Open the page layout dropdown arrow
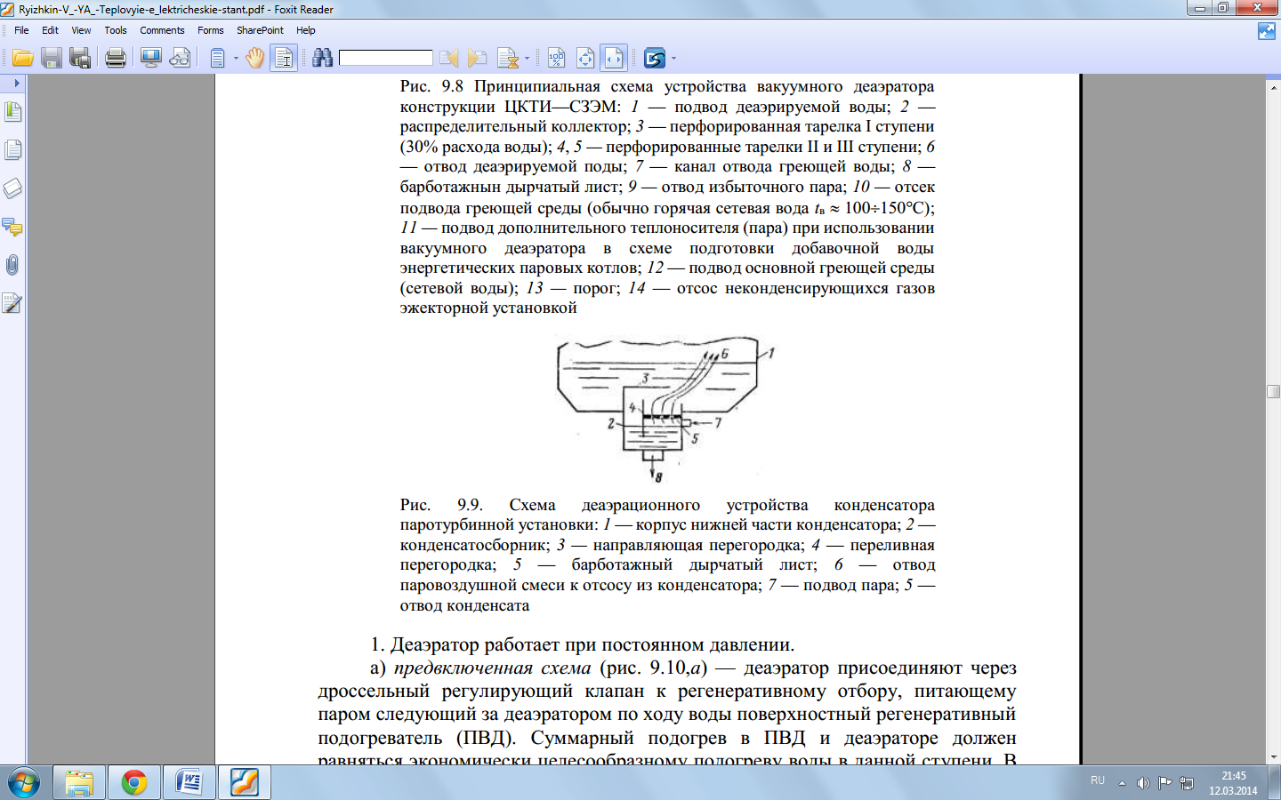Viewport: 1281px width, 800px height. [x=236, y=59]
